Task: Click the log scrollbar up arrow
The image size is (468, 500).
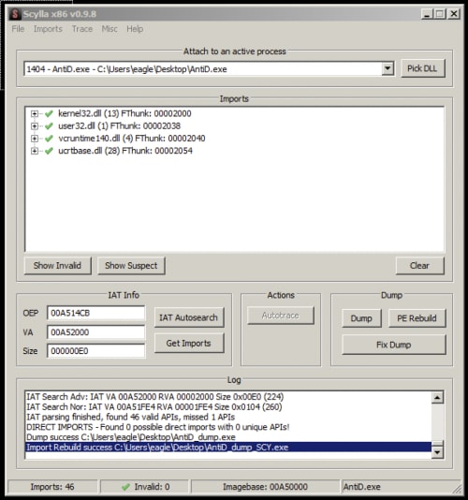Action: point(437,397)
